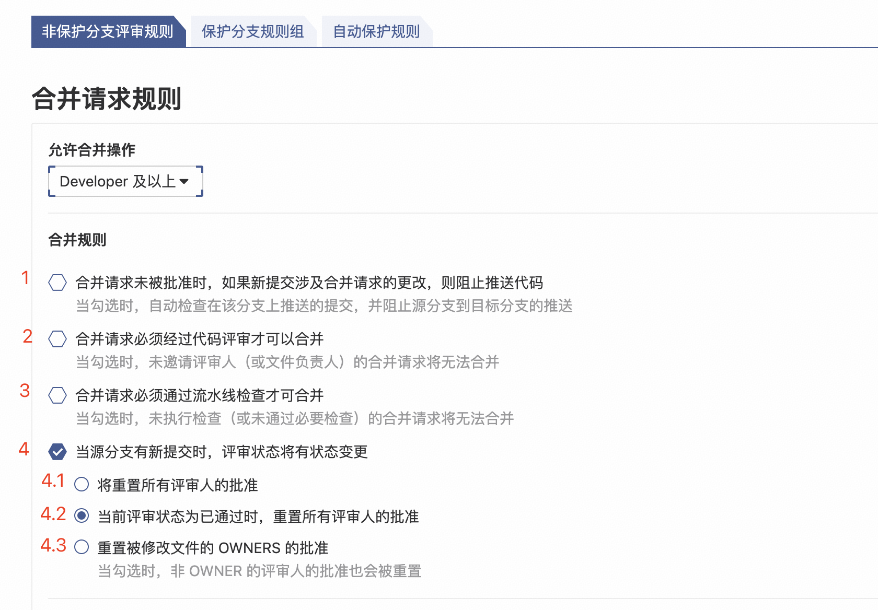878x610 pixels.
Task: Tick the 必须通过流水线检查才可合并 checkbox
Action: (57, 395)
